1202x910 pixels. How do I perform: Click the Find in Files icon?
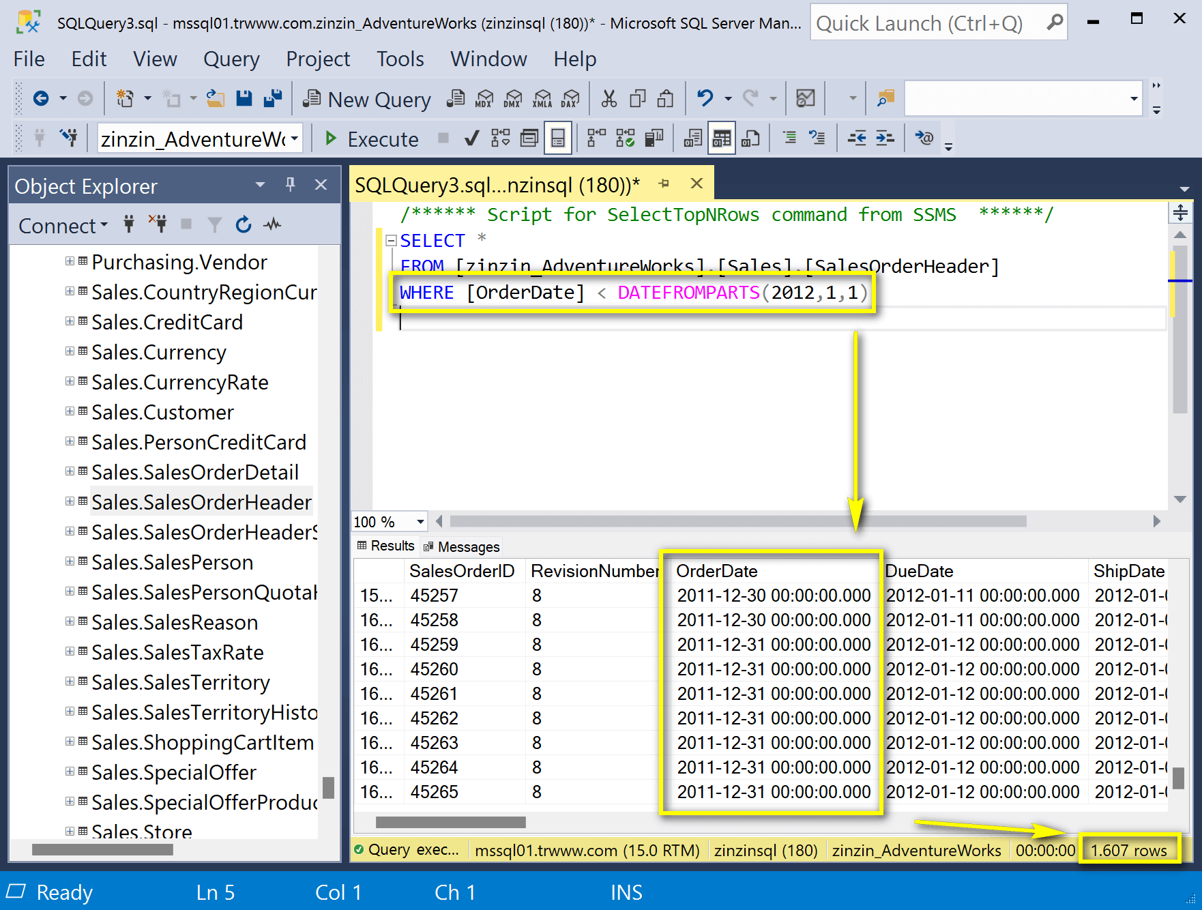(885, 99)
